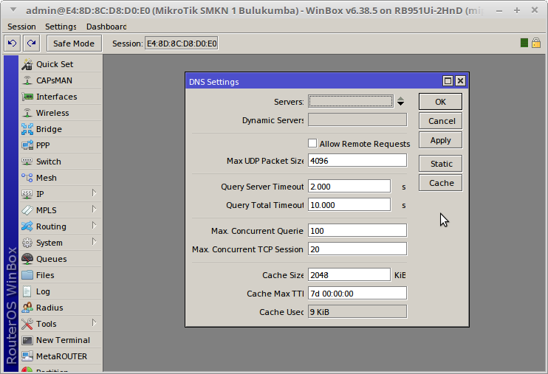The image size is (548, 374).
Task: Close the DNS Settings dialog
Action: 461,81
